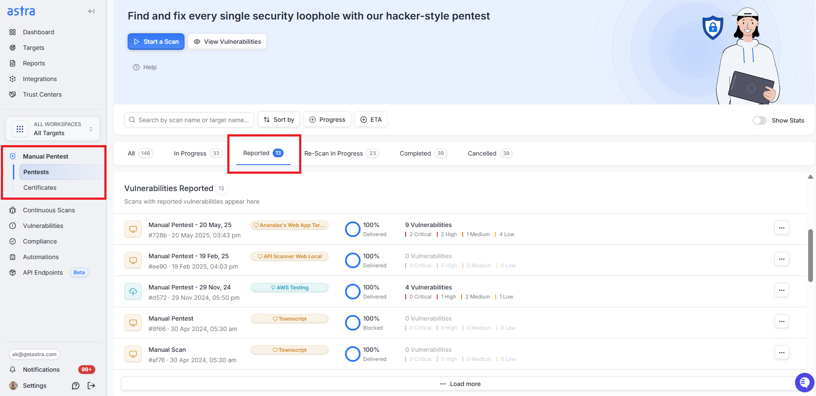Add a Progress filter
Screen dimensions: 816x396
[327, 120]
